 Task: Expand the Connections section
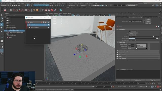118,53
